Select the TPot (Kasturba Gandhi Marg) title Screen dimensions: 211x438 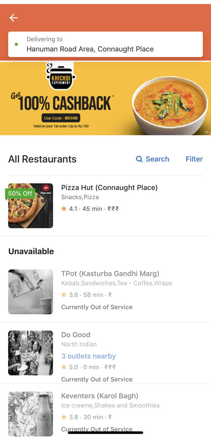[x=110, y=274]
